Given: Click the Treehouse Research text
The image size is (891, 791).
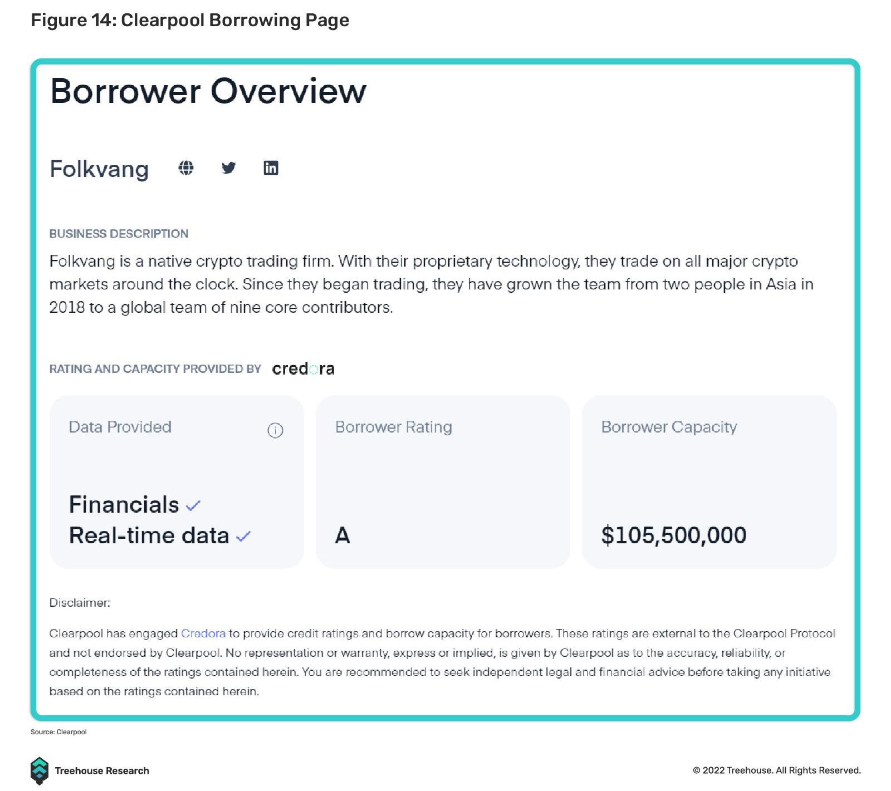Looking at the screenshot, I should pos(102,770).
